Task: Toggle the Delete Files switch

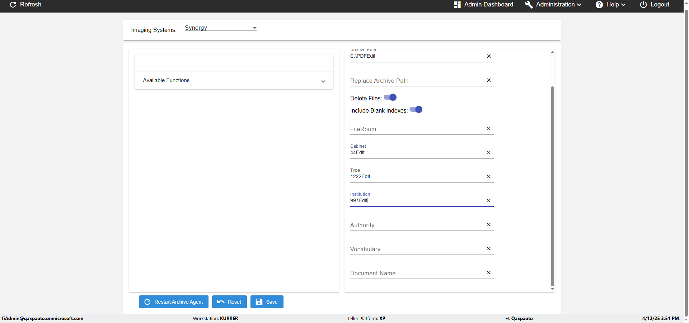Action: click(390, 98)
